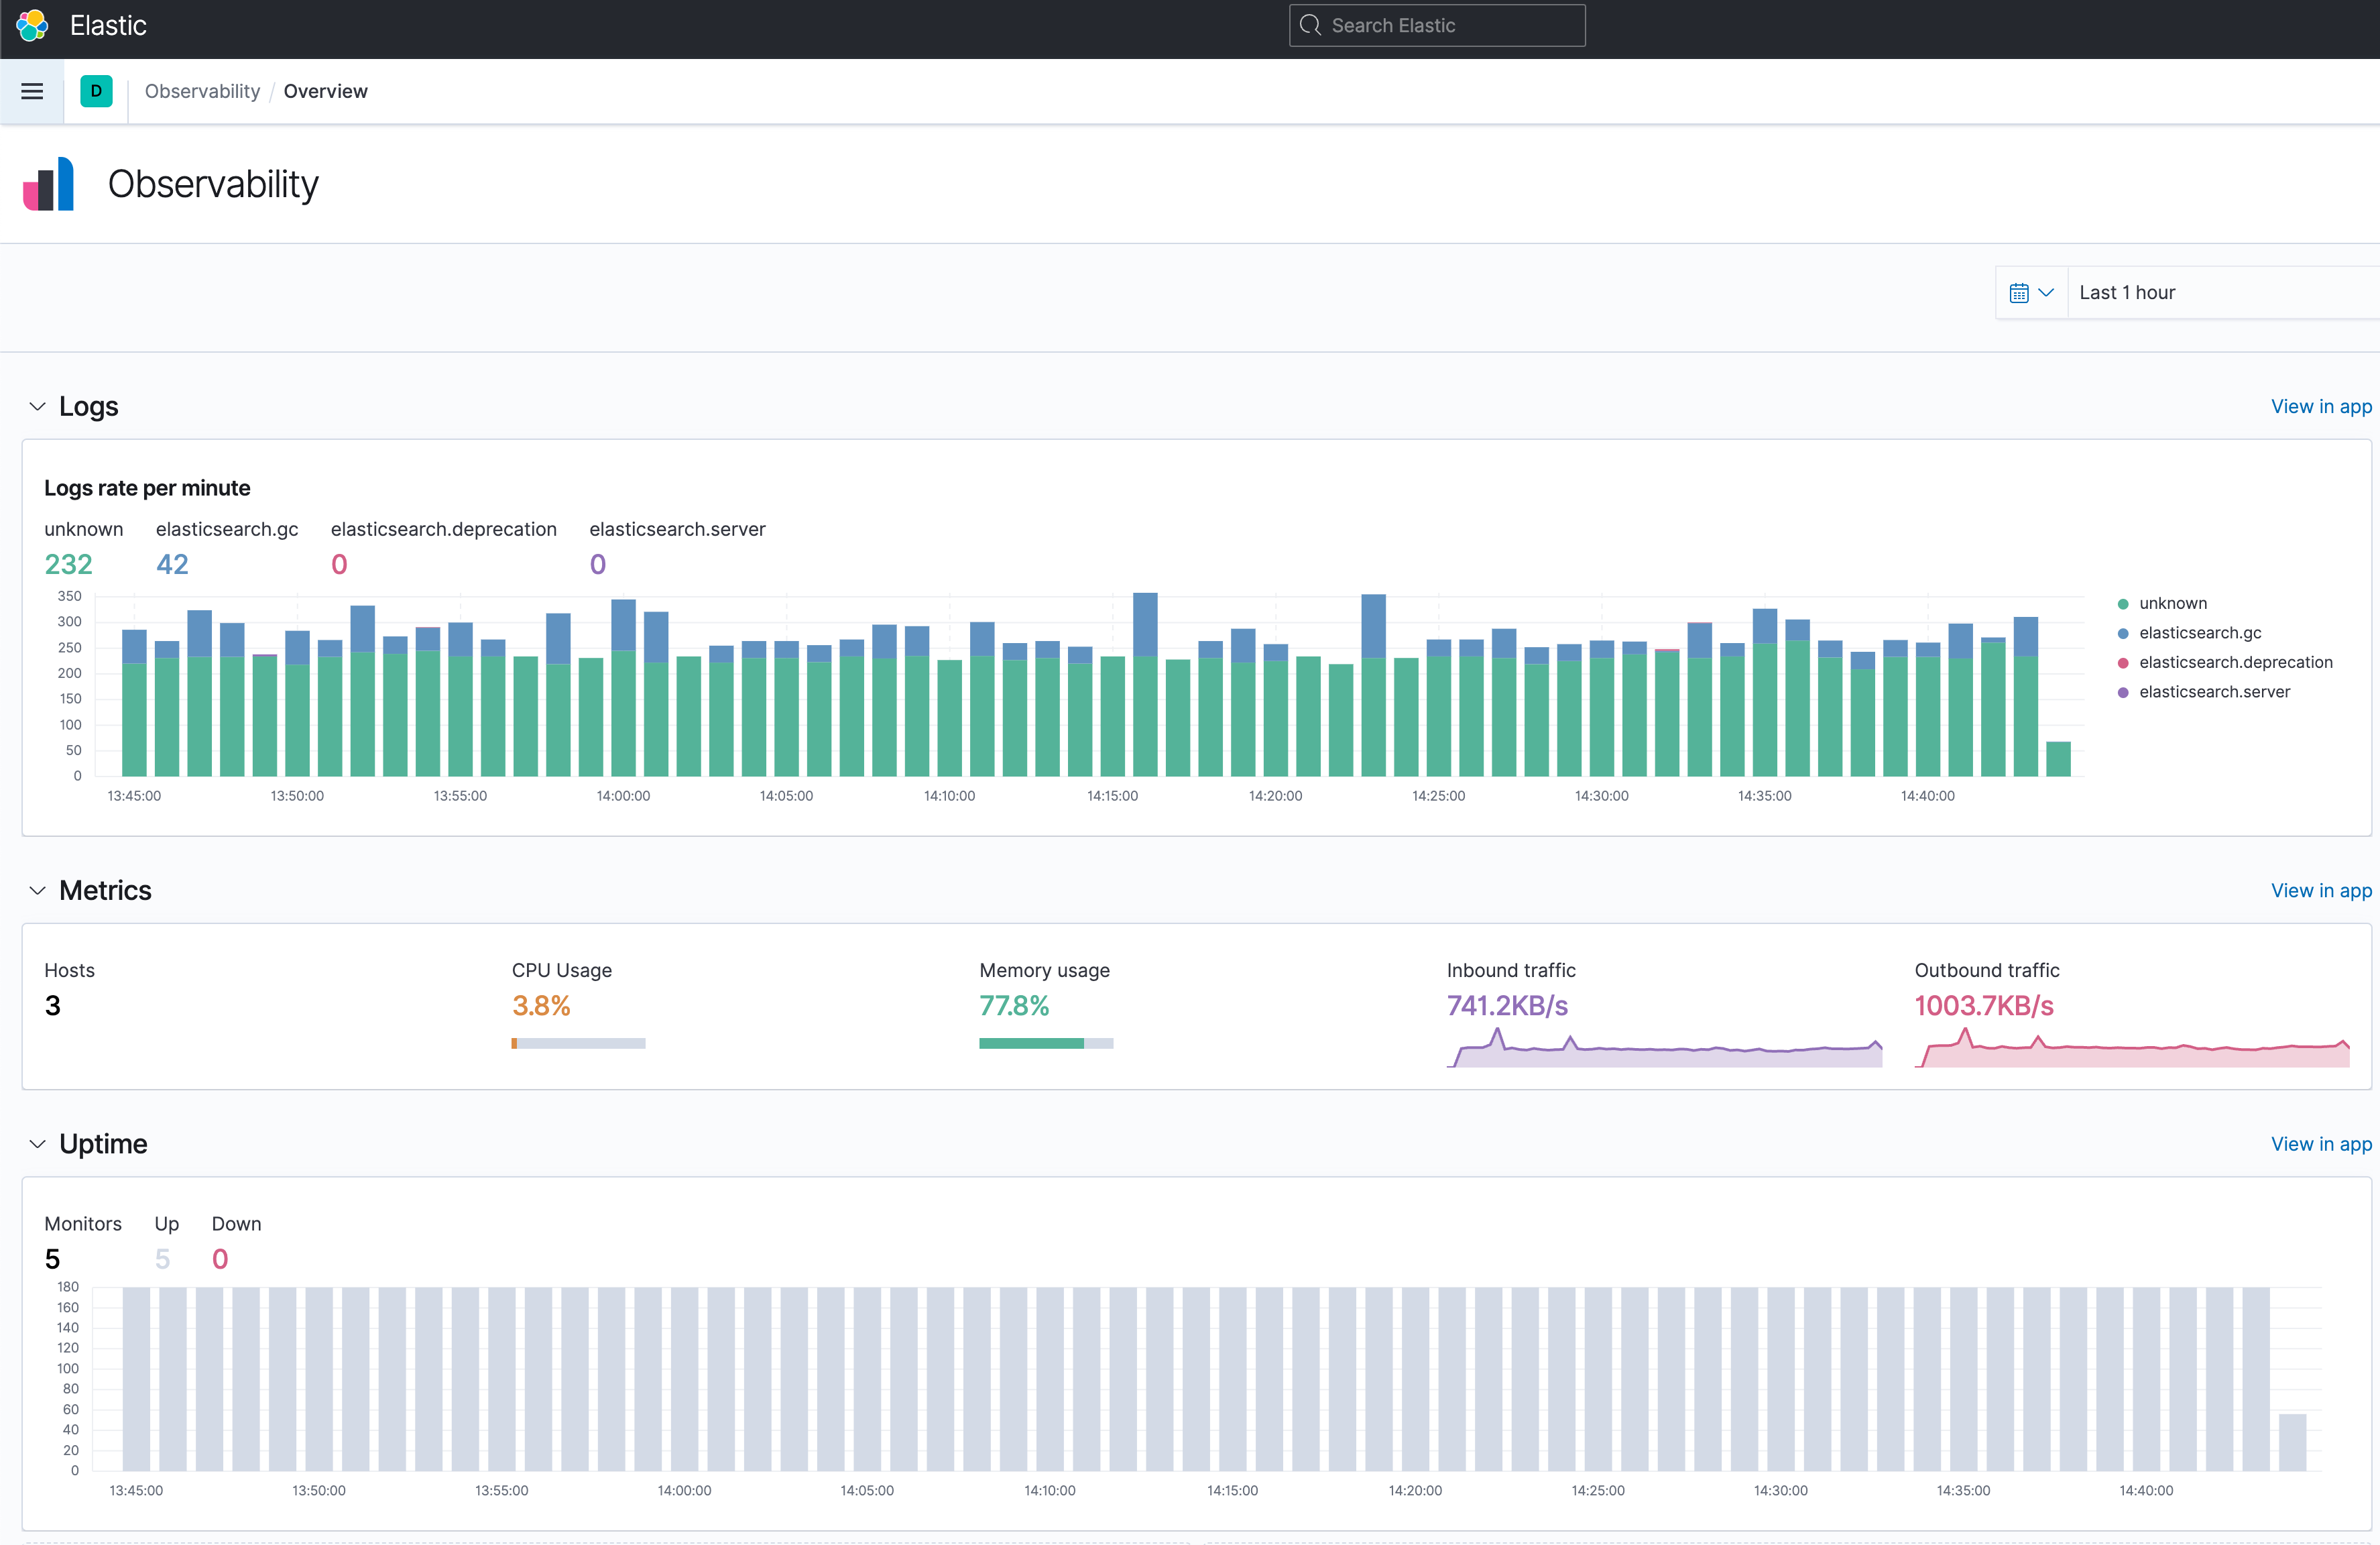2380x1545 pixels.
Task: Click the Overview breadcrumb item
Action: (x=325, y=91)
